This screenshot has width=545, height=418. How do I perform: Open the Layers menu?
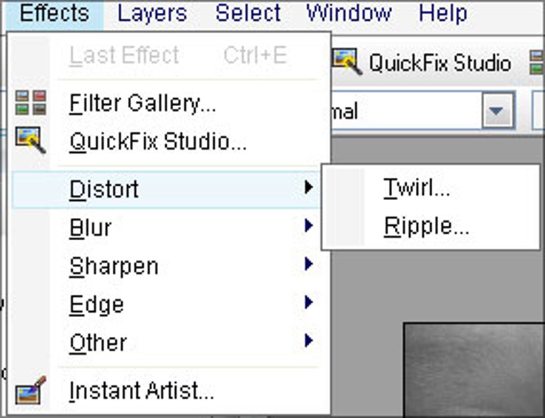click(x=151, y=13)
